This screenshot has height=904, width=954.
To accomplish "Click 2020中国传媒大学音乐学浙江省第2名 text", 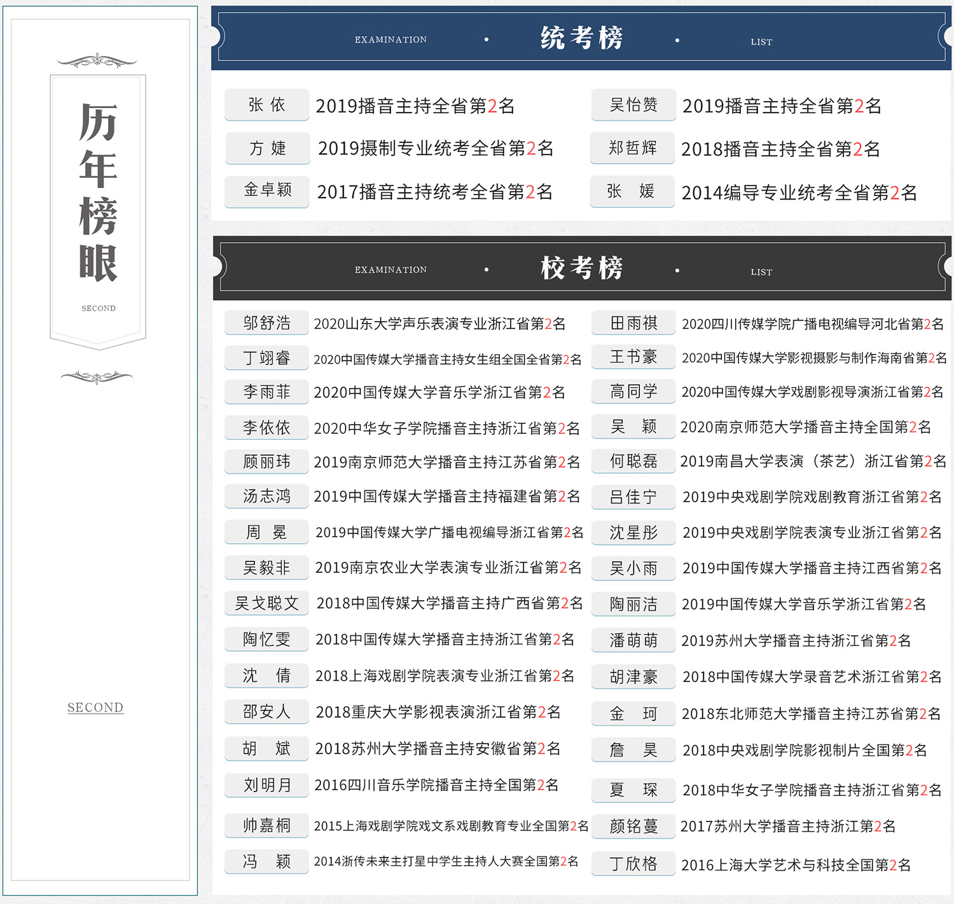I will point(439,393).
